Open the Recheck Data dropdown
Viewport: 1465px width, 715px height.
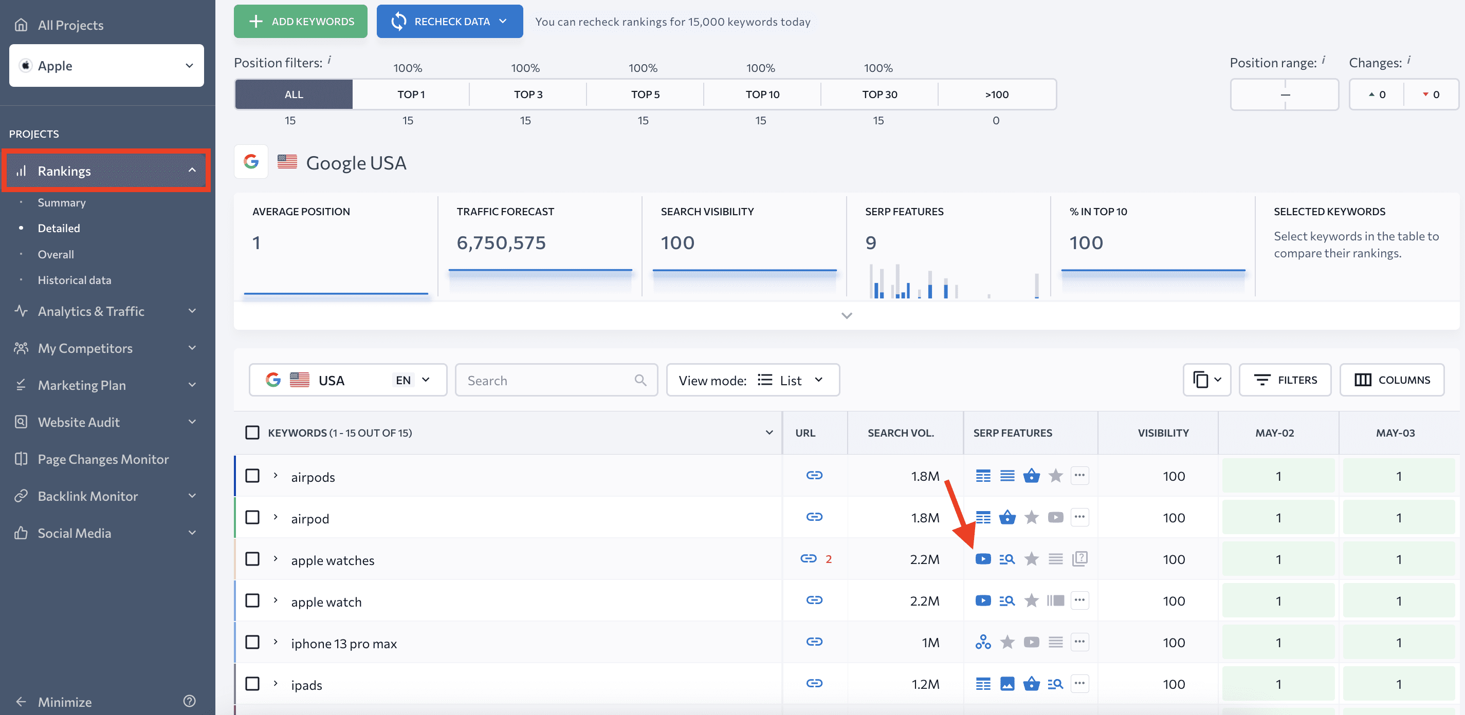[449, 22]
